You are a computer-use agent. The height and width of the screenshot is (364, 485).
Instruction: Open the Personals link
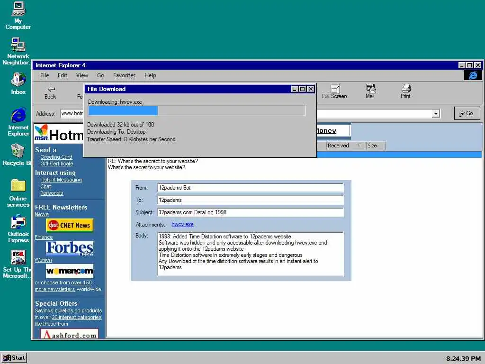click(x=52, y=193)
